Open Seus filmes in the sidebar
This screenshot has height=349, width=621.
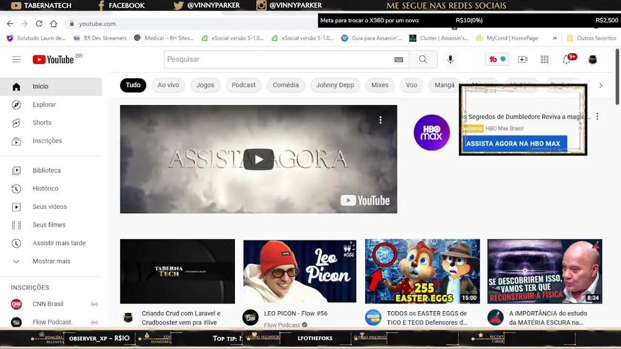coord(51,225)
